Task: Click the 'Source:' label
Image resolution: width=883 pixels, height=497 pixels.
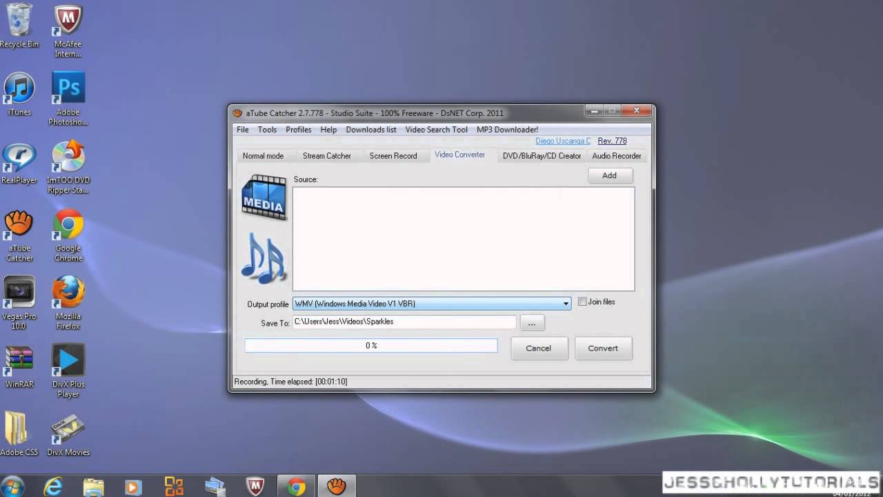Action: (x=306, y=179)
